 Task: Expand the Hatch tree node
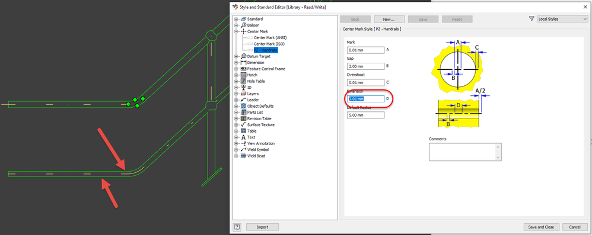tap(236, 75)
